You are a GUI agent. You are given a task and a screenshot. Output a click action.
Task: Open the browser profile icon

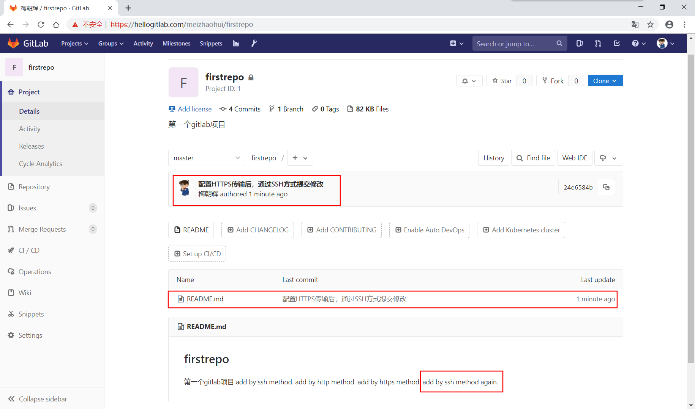669,24
